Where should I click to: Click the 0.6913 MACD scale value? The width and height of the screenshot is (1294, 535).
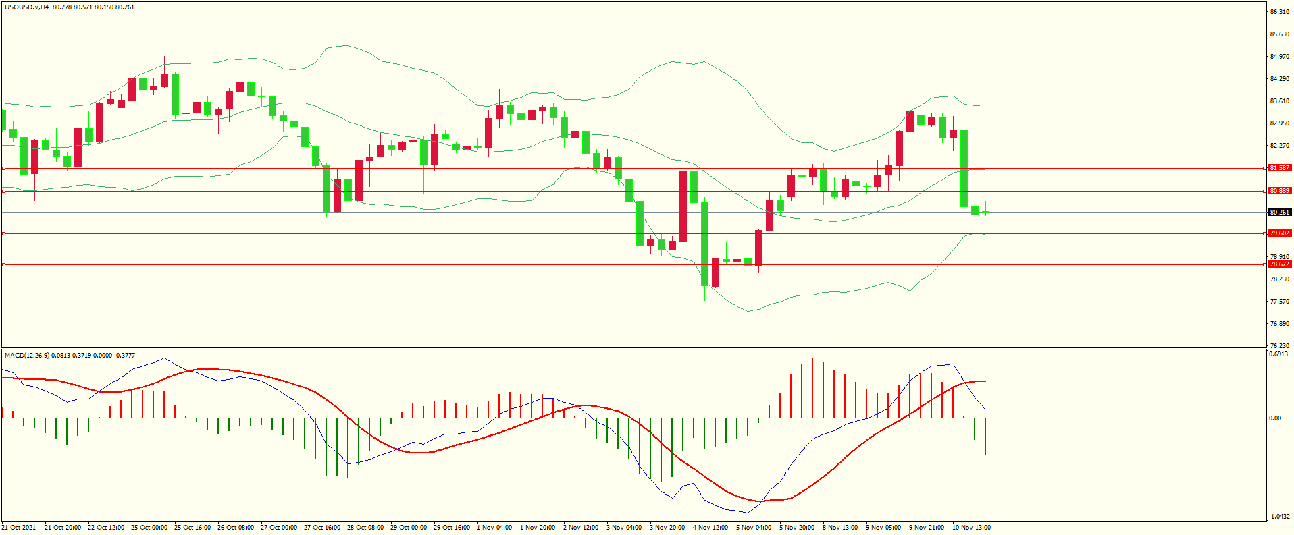click(1279, 354)
